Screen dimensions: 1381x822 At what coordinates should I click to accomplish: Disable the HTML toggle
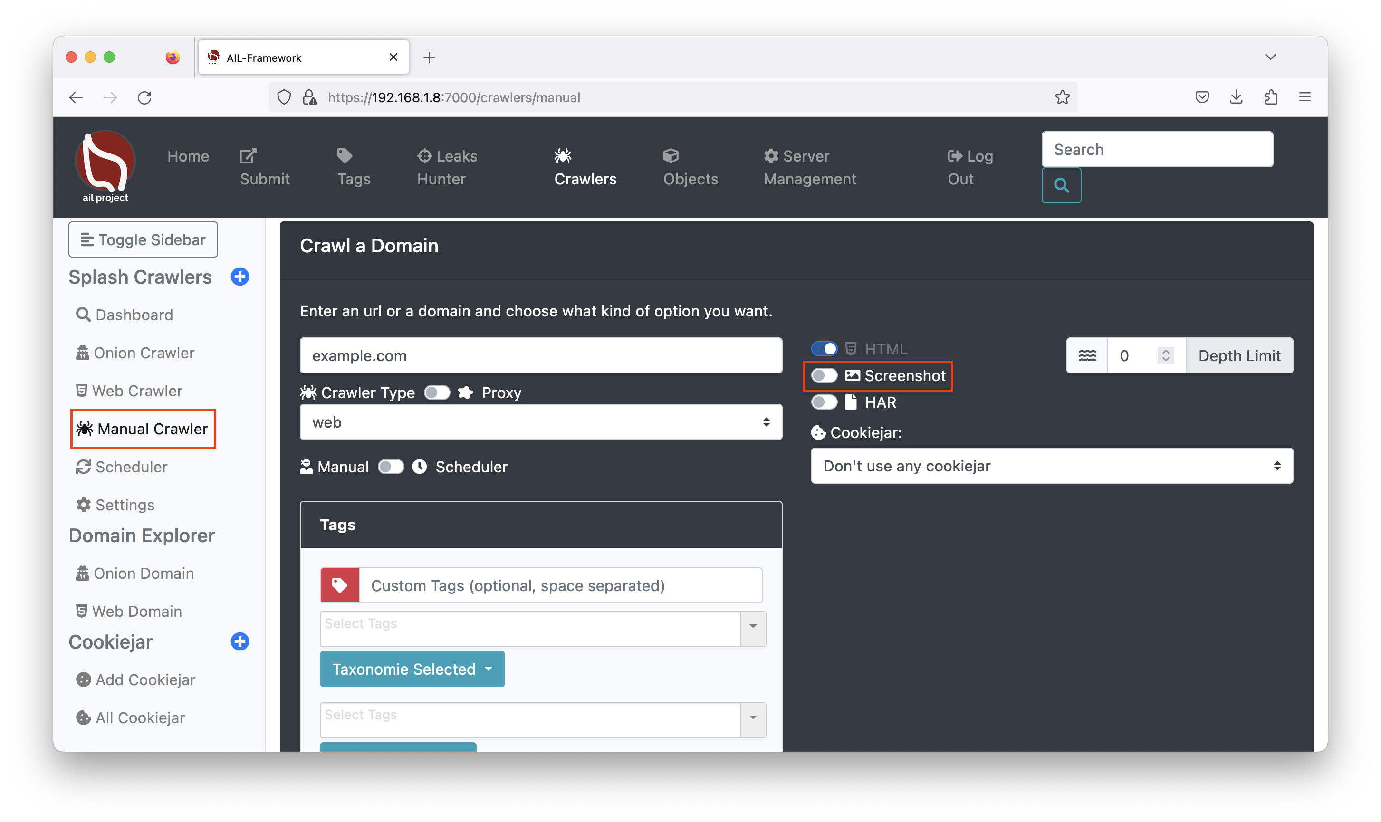click(x=825, y=348)
